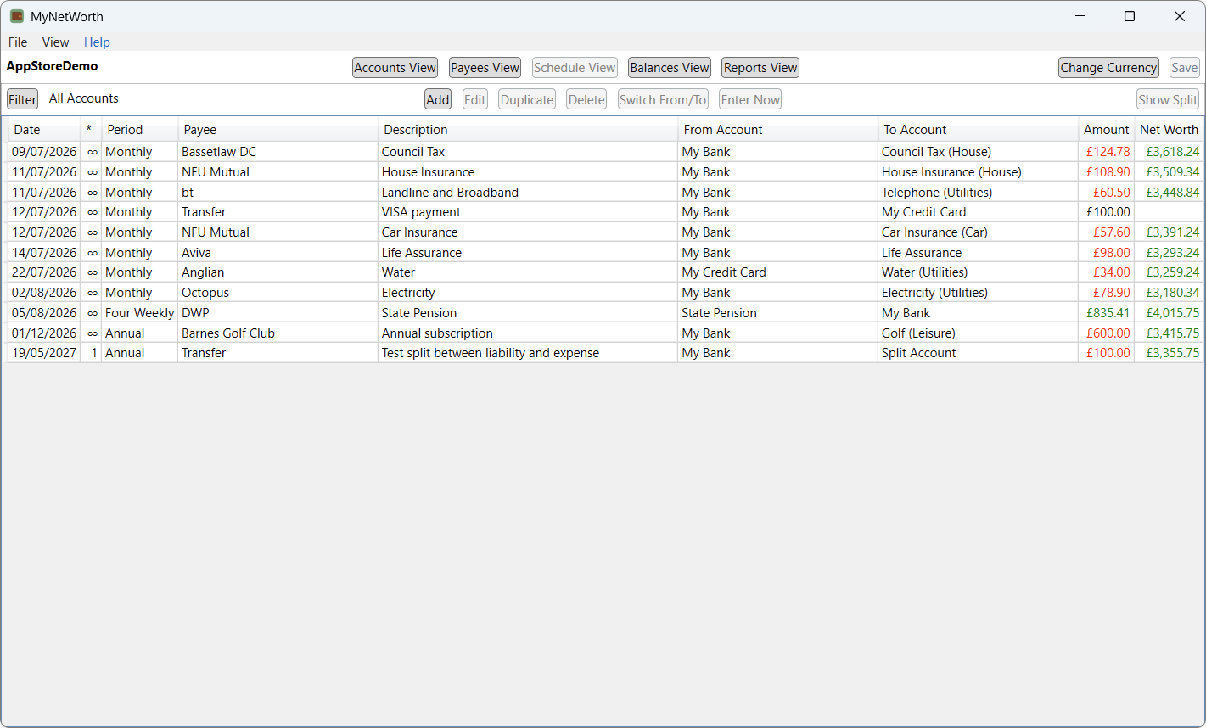Screen dimensions: 1206x728
Task: Click the From Account column header
Action: 777,130
